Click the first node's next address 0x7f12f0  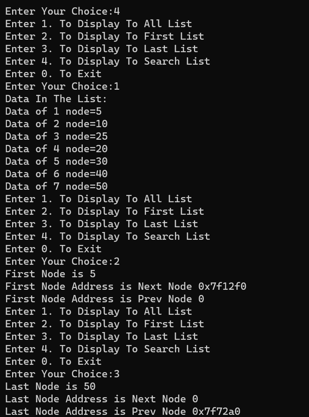[222, 286]
